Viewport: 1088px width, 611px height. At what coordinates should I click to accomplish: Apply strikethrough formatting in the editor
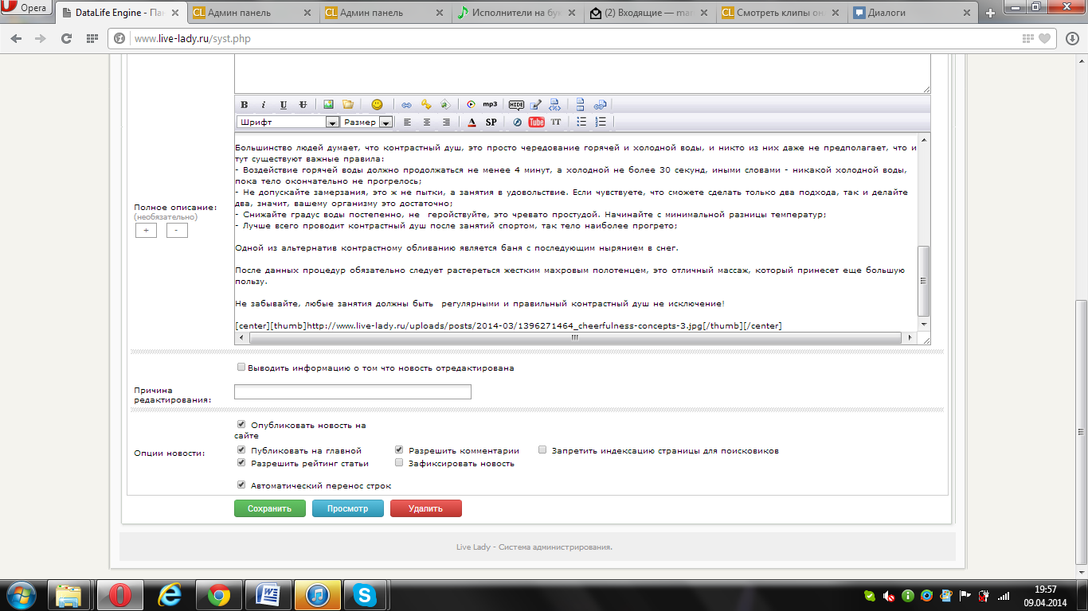tap(303, 105)
